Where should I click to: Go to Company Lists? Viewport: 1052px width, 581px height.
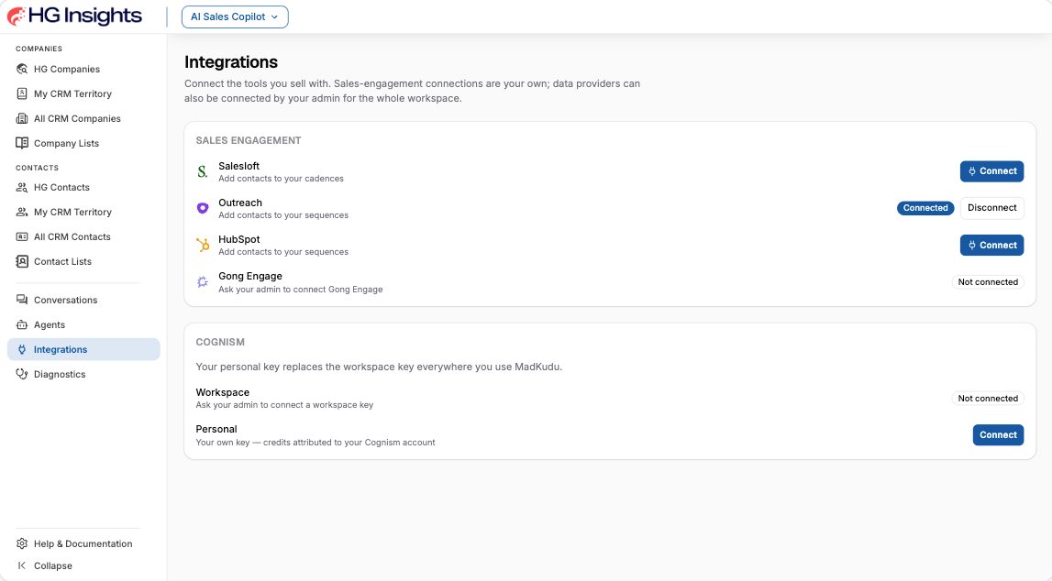[83, 143]
